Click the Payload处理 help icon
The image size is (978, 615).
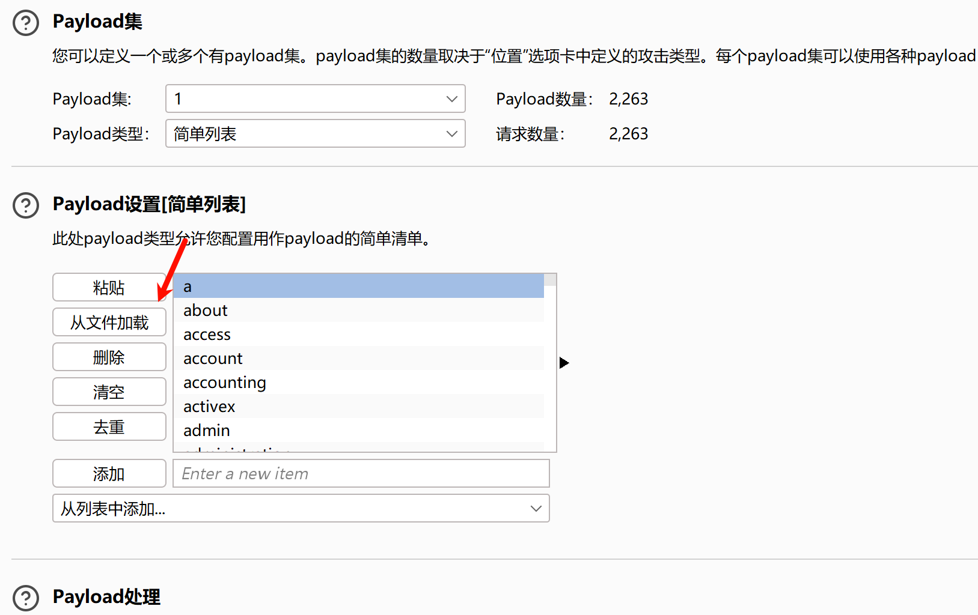[25, 598]
